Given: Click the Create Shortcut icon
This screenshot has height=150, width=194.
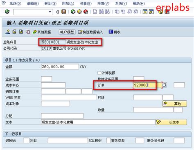Looking at the screenshot, I should click(151, 12).
